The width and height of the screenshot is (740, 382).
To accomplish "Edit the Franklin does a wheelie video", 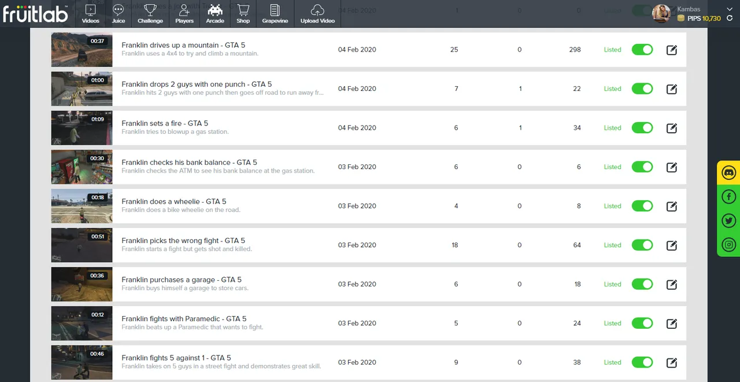I will click(672, 206).
